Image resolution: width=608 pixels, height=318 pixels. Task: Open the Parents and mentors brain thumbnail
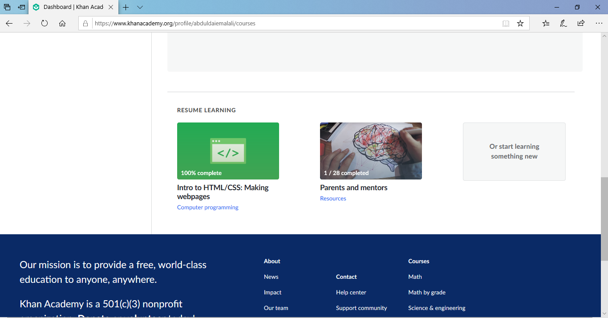371,151
